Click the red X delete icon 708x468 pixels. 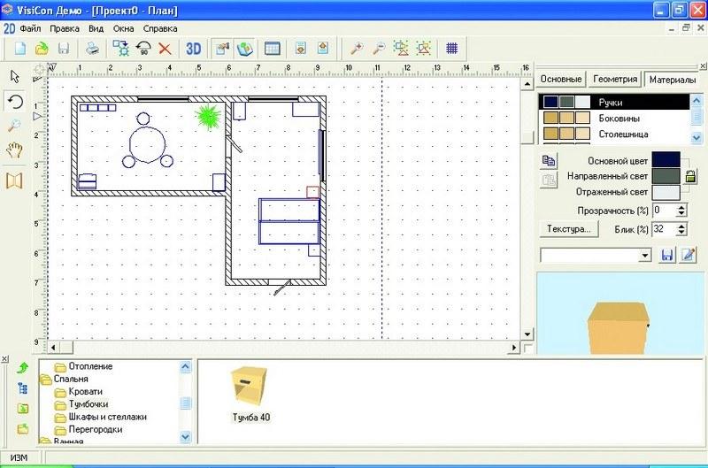click(x=165, y=48)
